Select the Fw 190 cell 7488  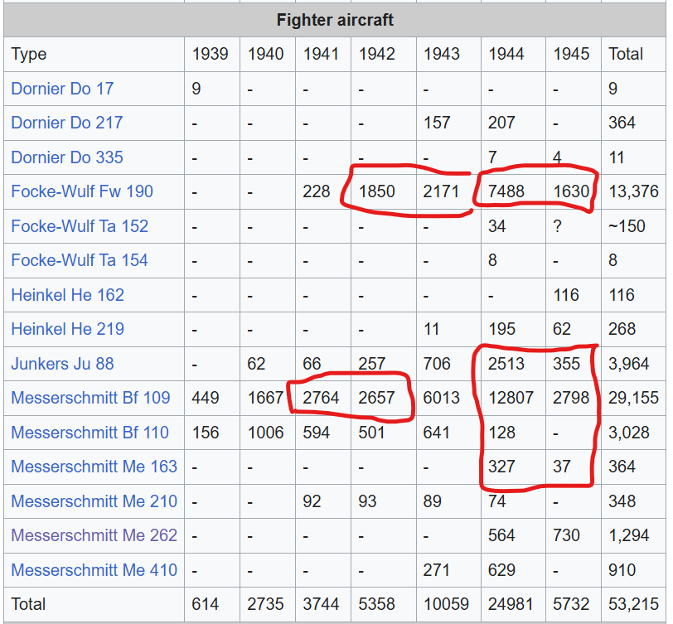[513, 191]
